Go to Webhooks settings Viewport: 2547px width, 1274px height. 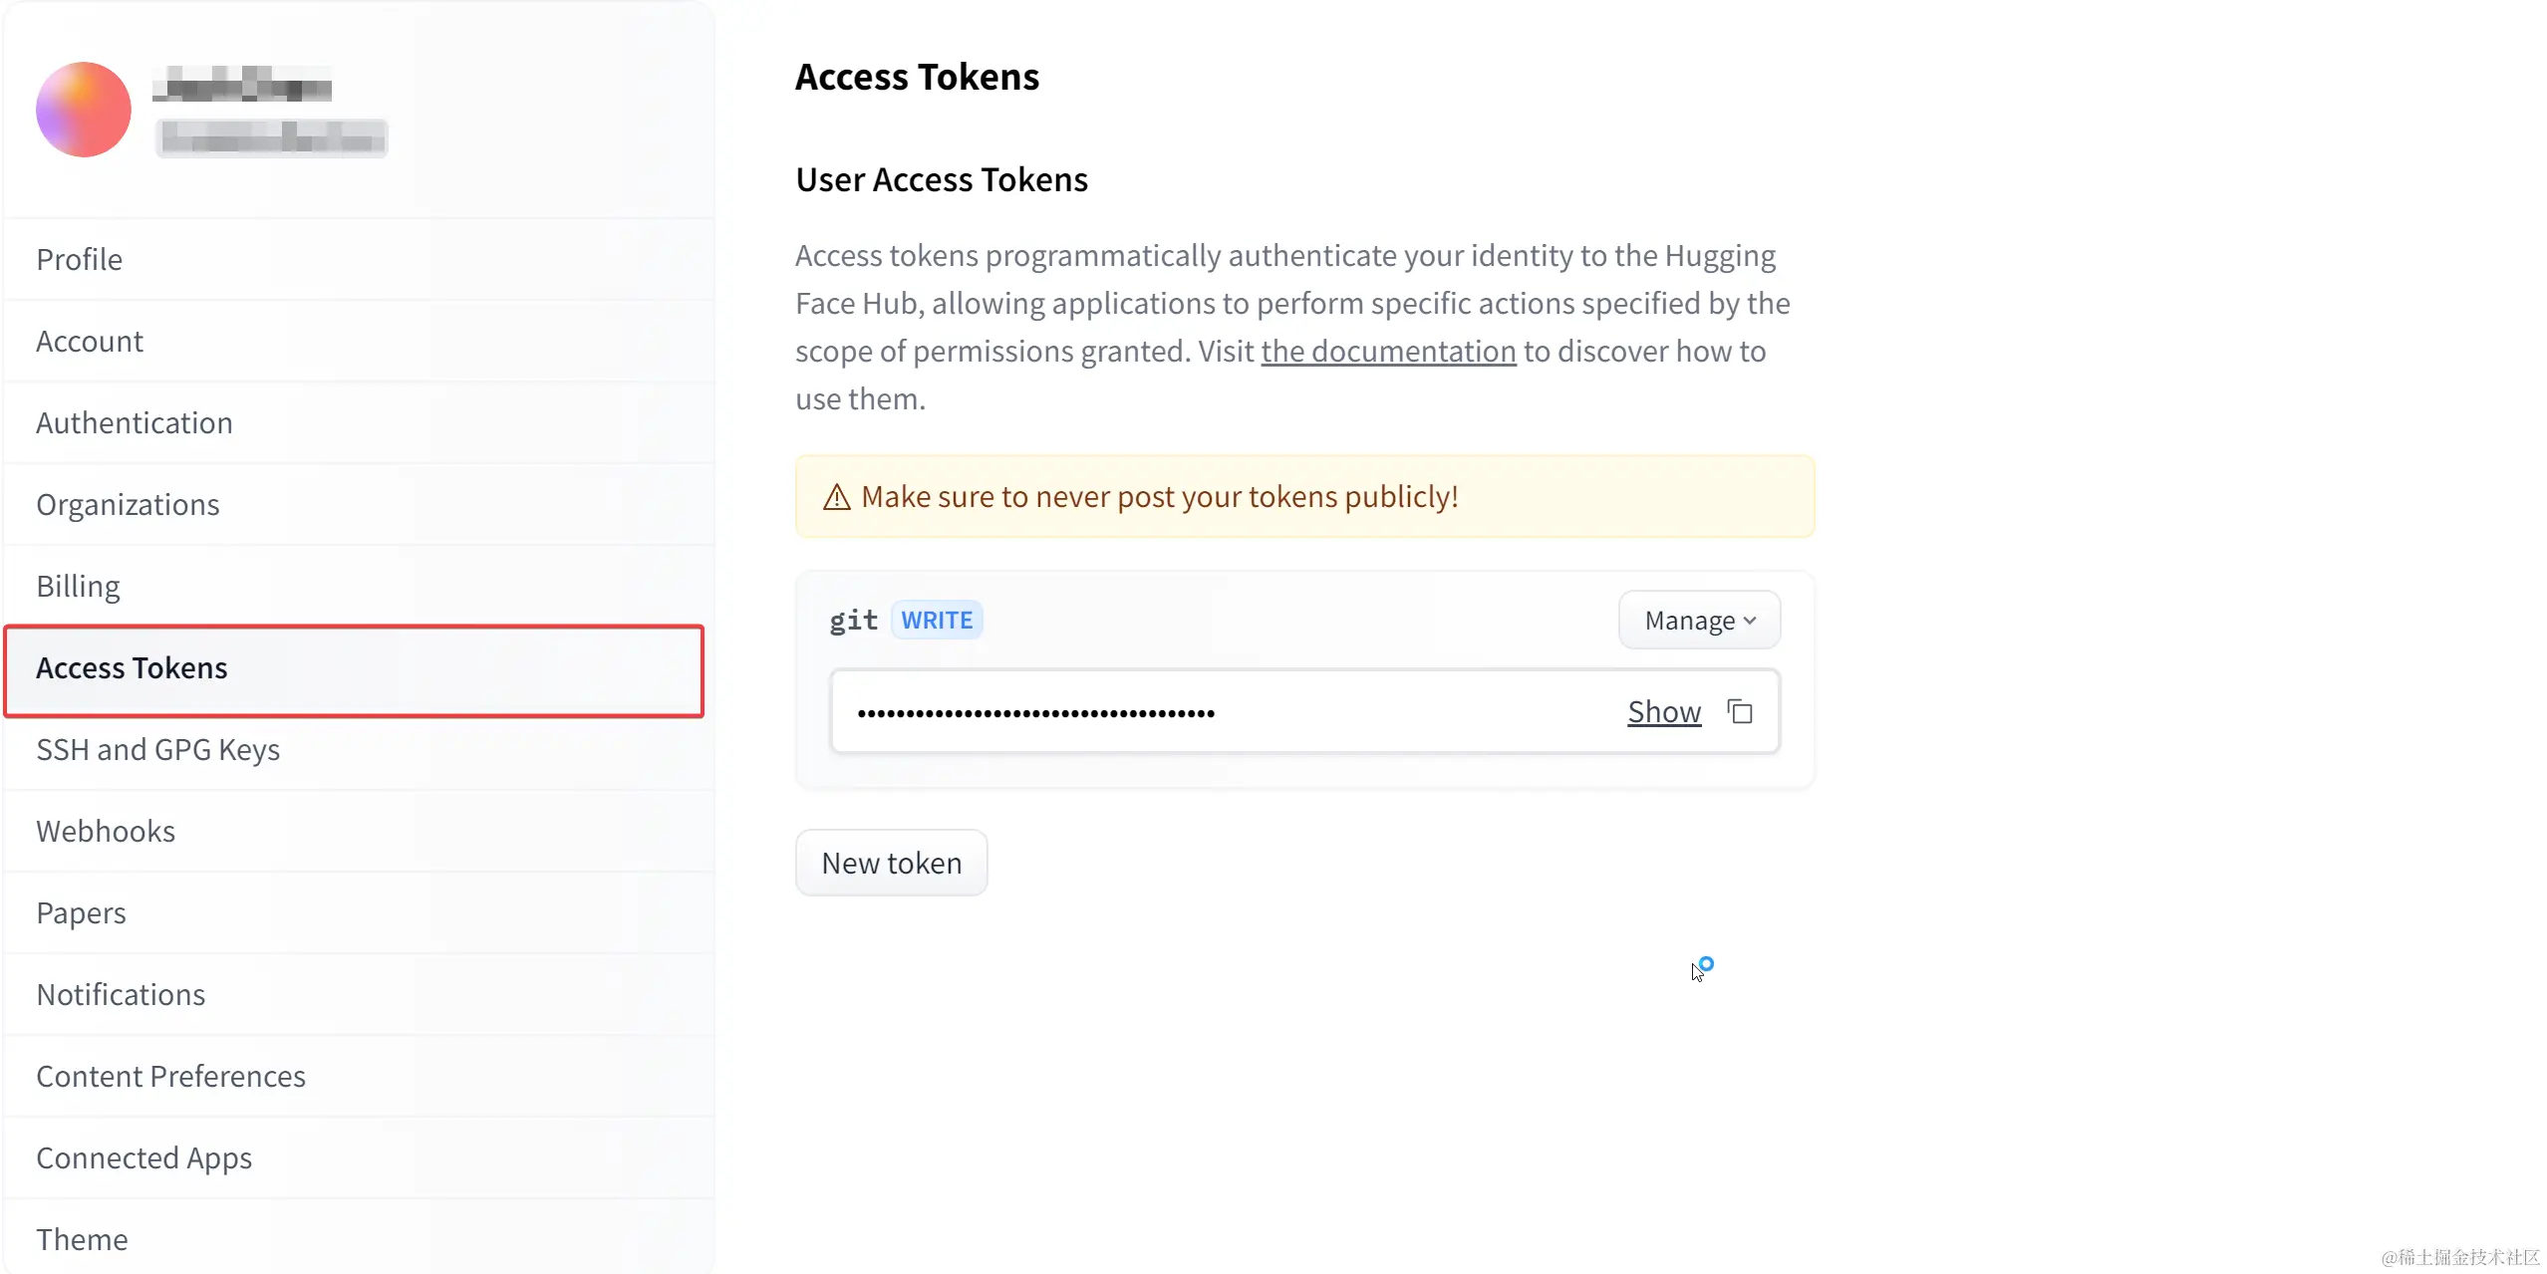[x=106, y=831]
